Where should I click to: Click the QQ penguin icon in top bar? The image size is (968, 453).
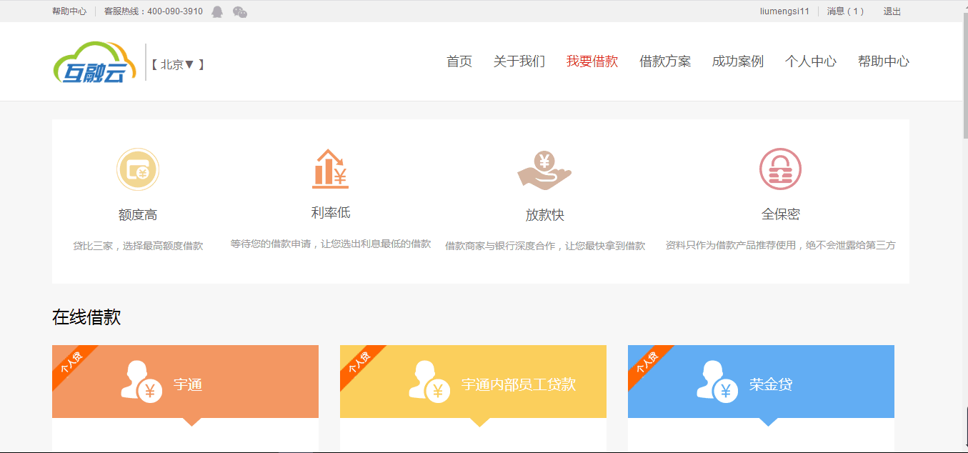[x=217, y=11]
